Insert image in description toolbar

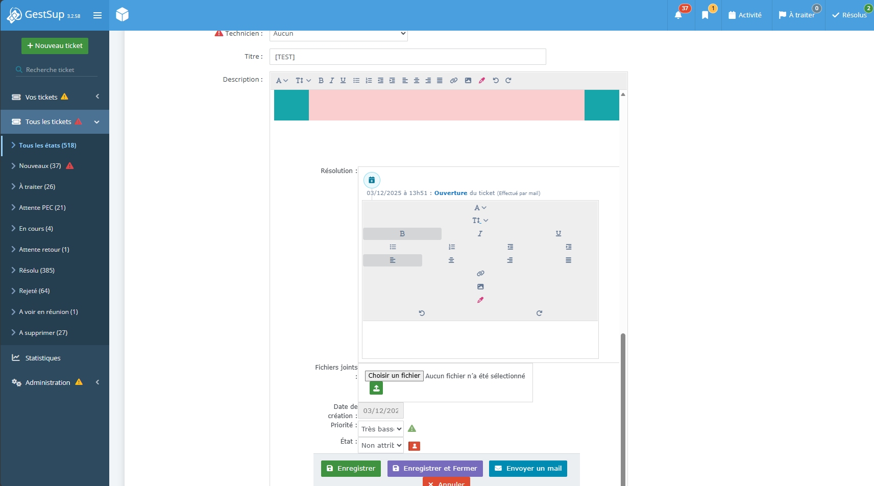click(x=468, y=81)
